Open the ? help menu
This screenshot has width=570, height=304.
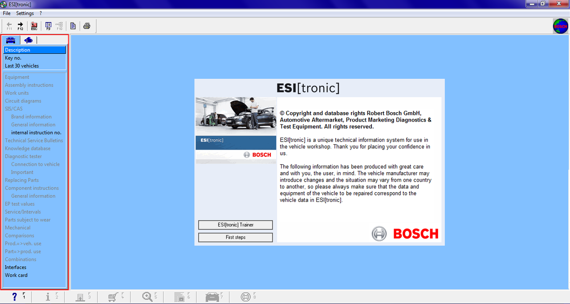(41, 13)
